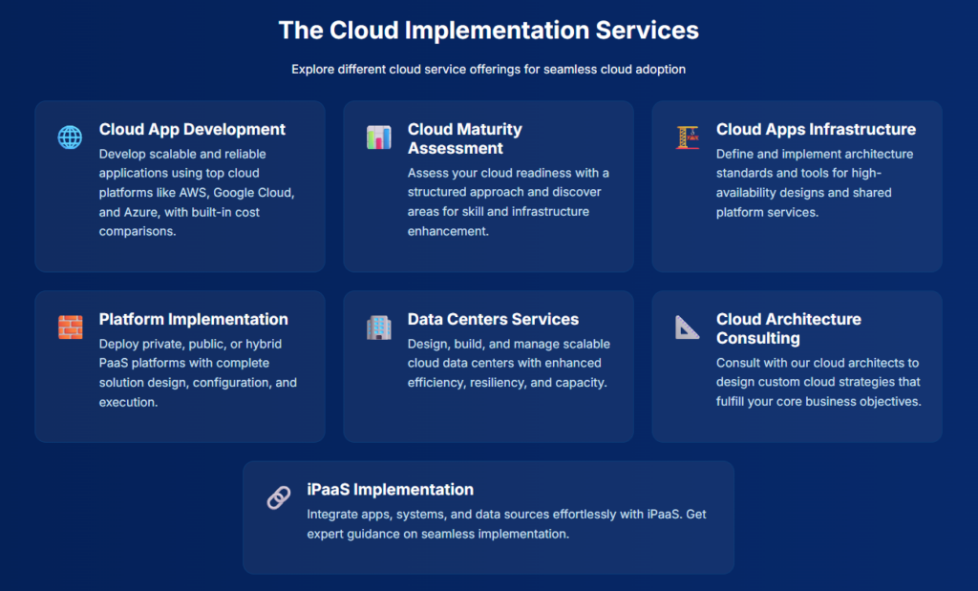This screenshot has height=591, width=978.
Task: Click the text about high-availability designs
Action: (x=814, y=182)
